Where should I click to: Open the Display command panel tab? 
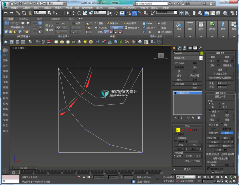pyautogui.click(x=195, y=48)
